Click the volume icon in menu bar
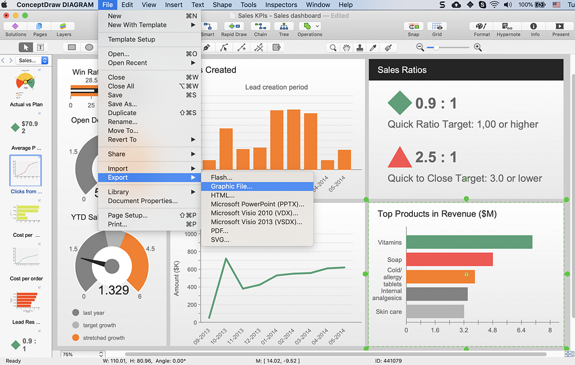The width and height of the screenshot is (575, 365). pos(508,5)
